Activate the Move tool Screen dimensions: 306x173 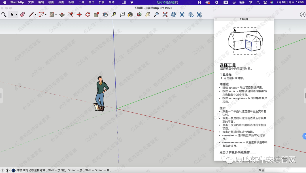(x=79, y=14)
